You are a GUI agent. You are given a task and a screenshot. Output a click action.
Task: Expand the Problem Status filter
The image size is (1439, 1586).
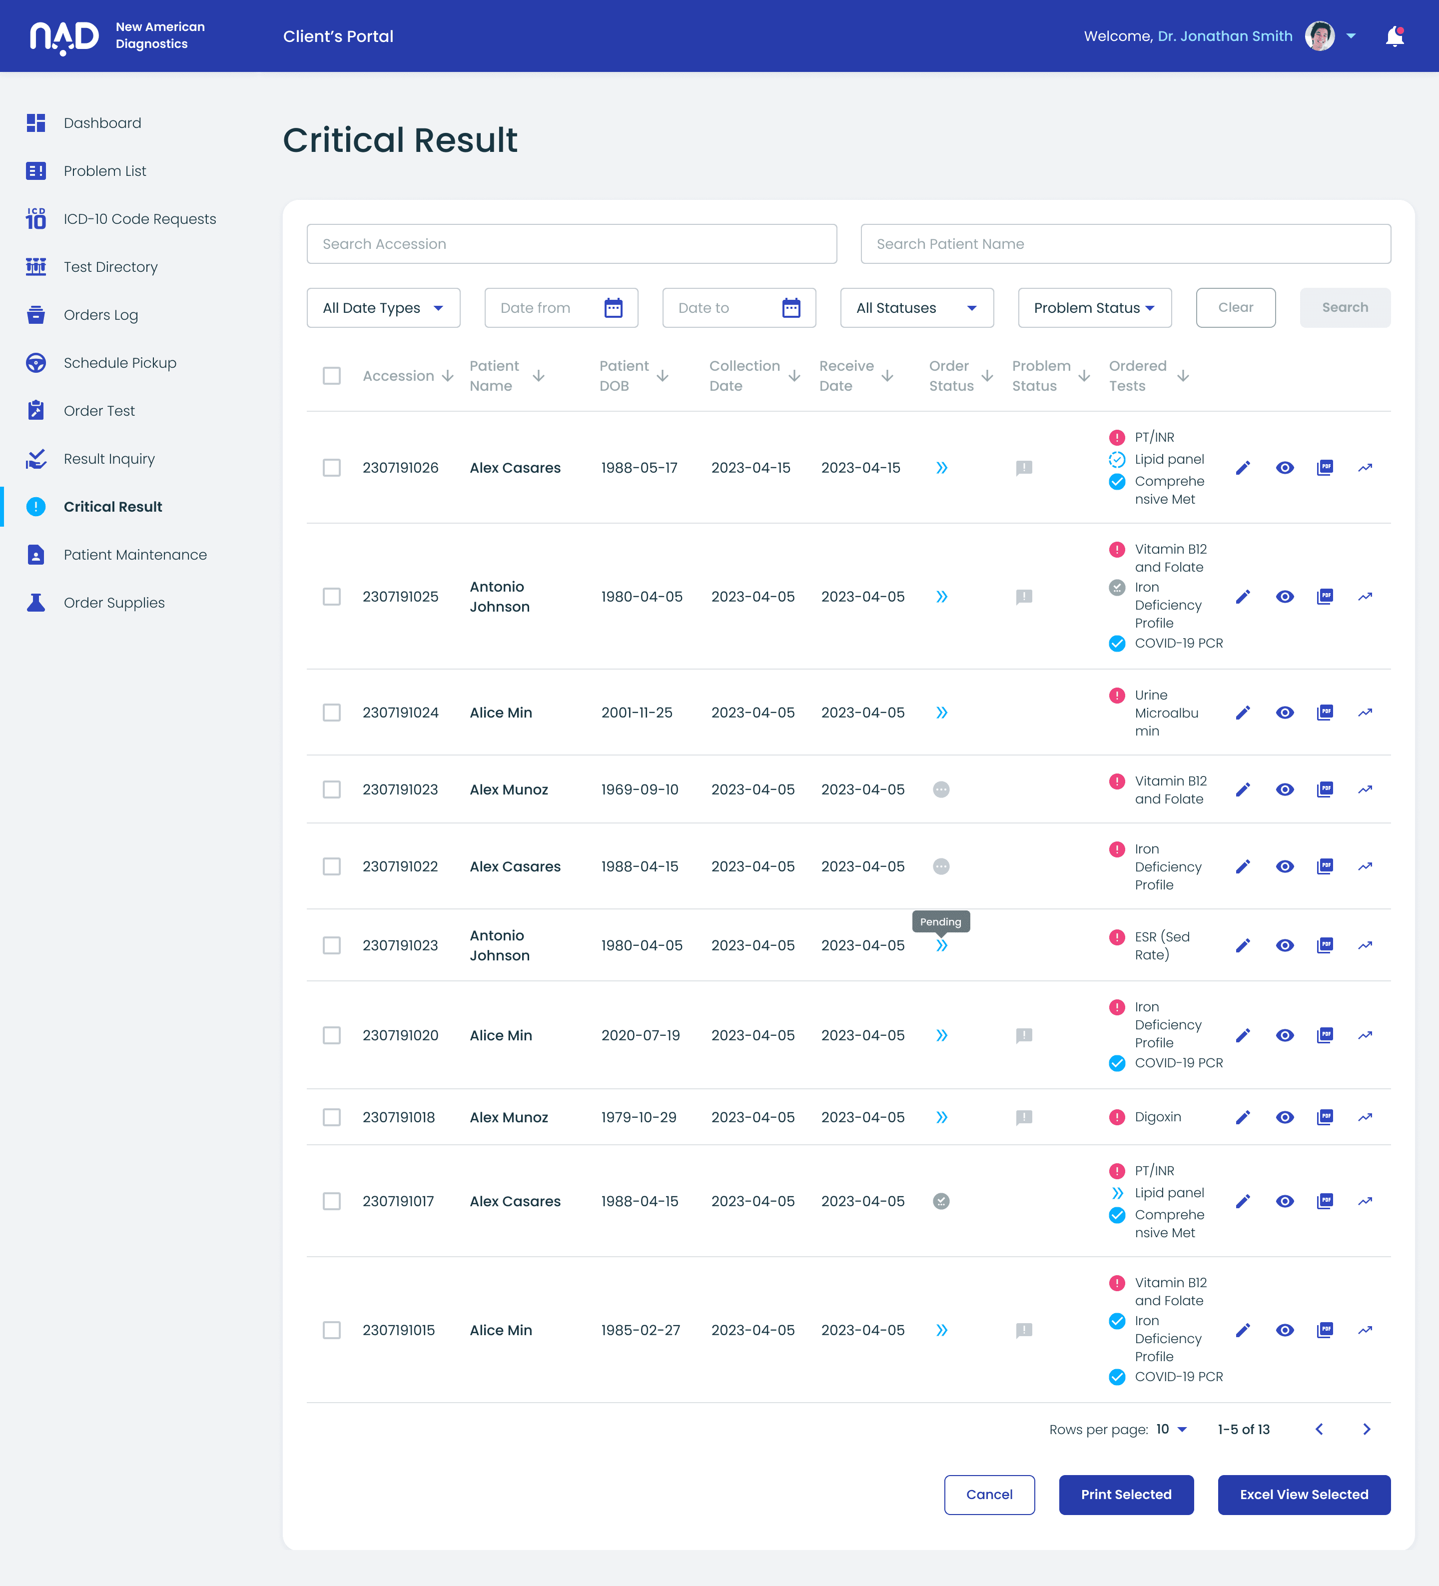1094,308
